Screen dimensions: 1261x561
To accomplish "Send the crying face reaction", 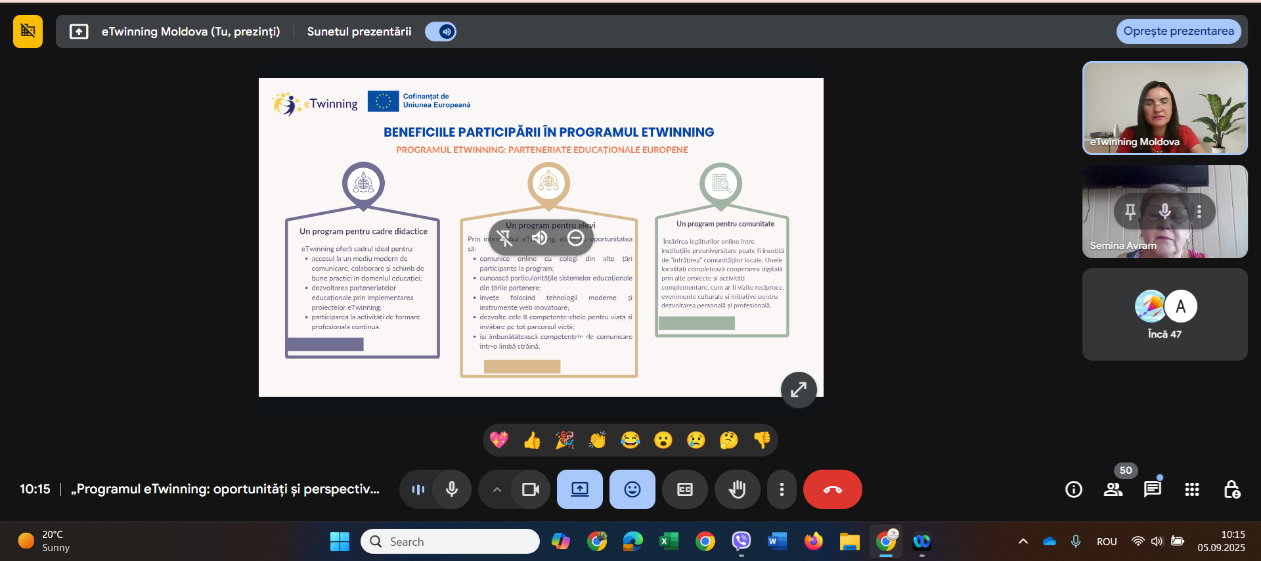I will coord(696,440).
